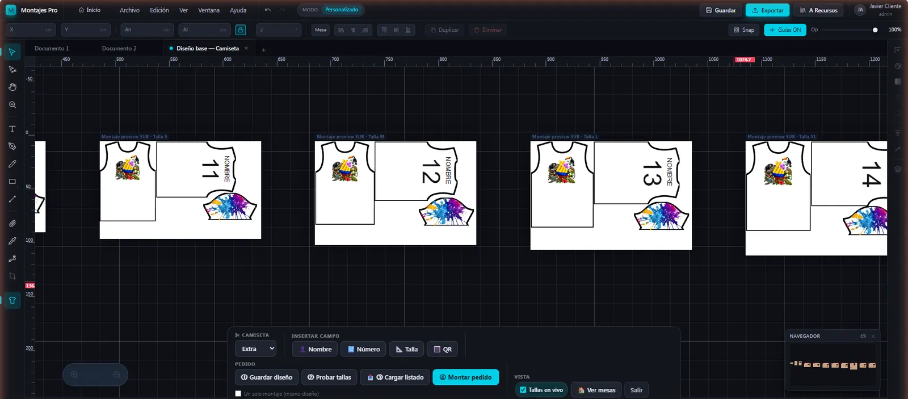Click the filter lines icon in right sidebar
Viewport: 908px width, 399px height.
(x=898, y=133)
